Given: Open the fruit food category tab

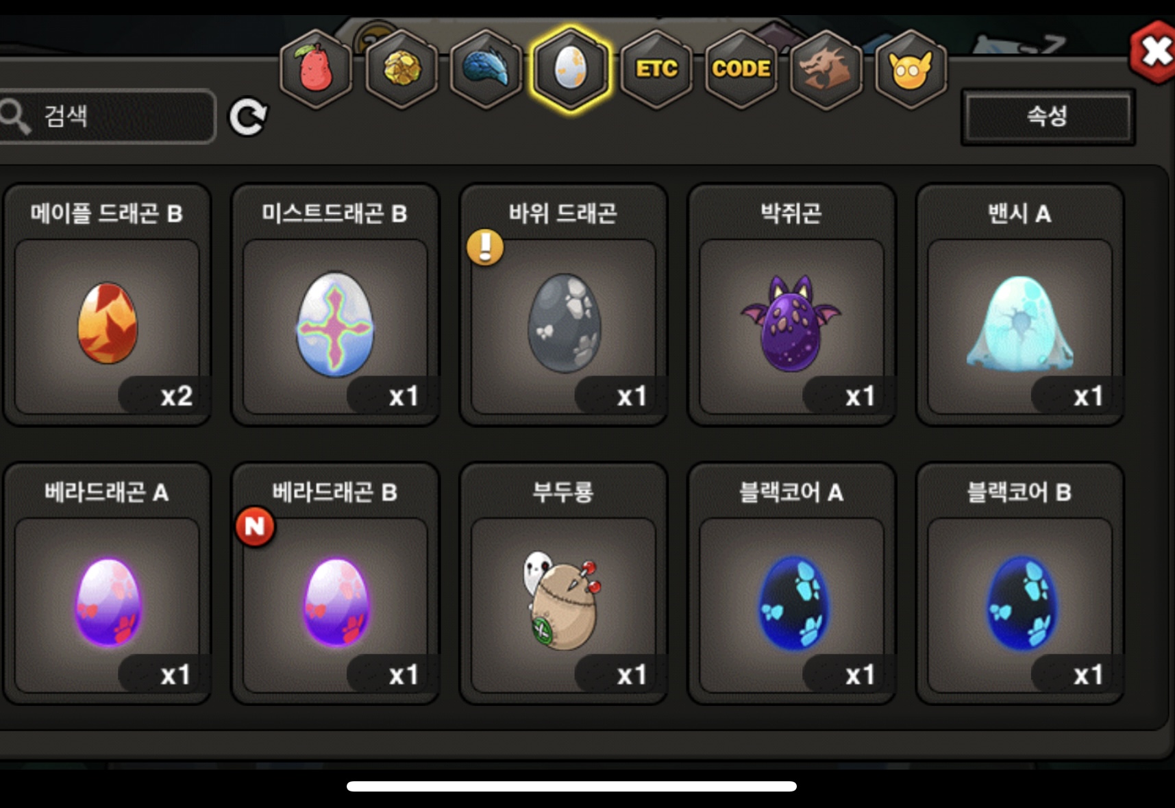Looking at the screenshot, I should [x=316, y=69].
